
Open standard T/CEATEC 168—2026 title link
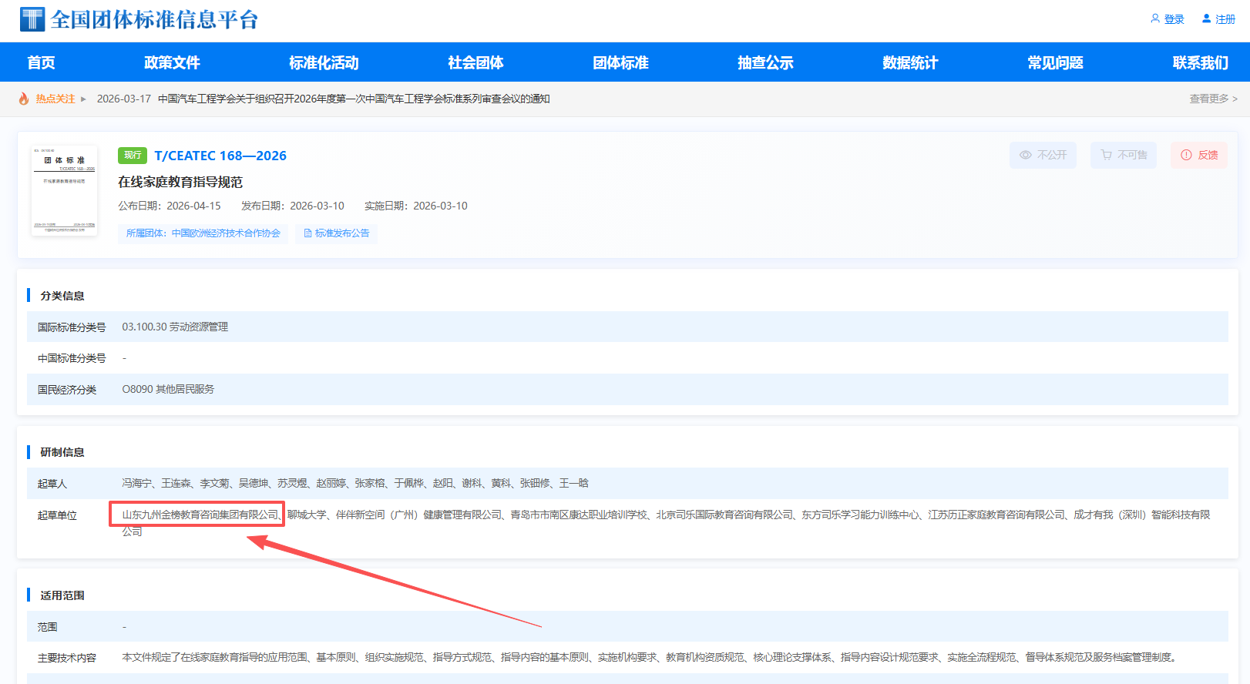pos(220,156)
